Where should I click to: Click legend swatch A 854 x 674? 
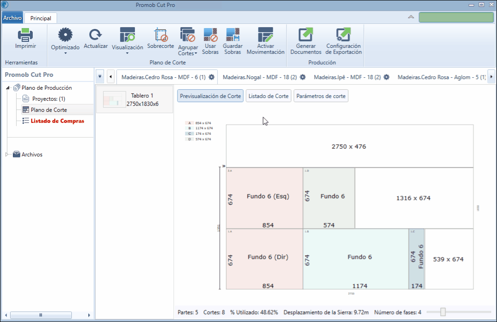pos(189,123)
